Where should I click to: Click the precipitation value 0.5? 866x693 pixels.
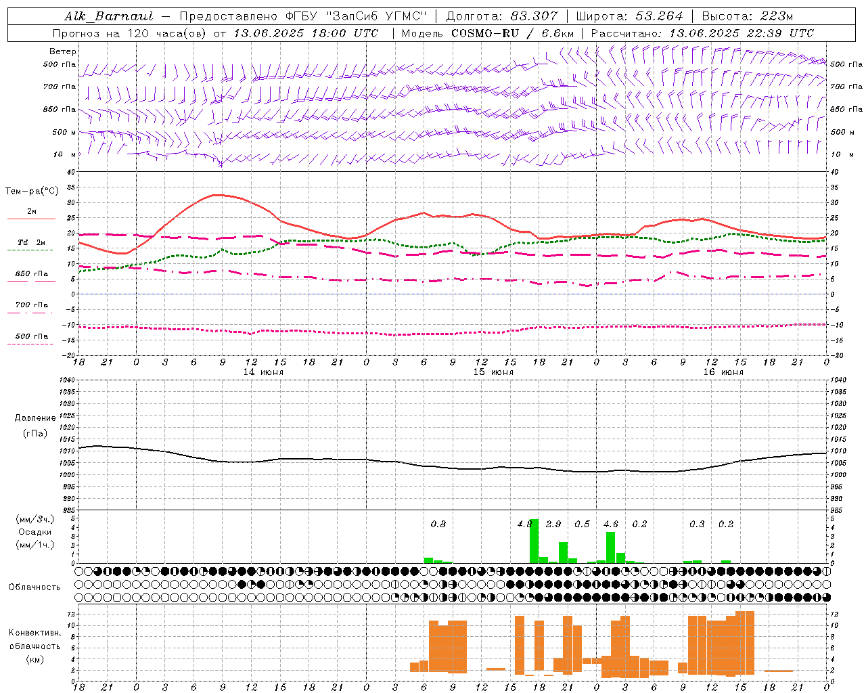point(582,524)
